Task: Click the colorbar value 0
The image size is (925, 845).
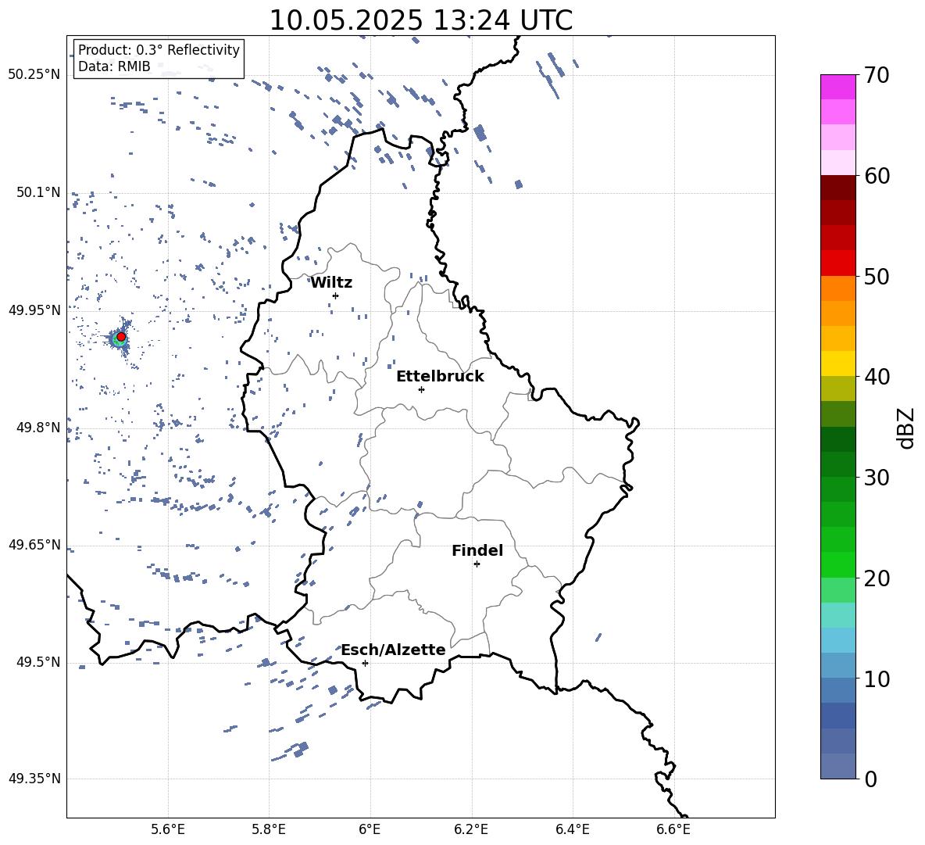Action: [870, 779]
